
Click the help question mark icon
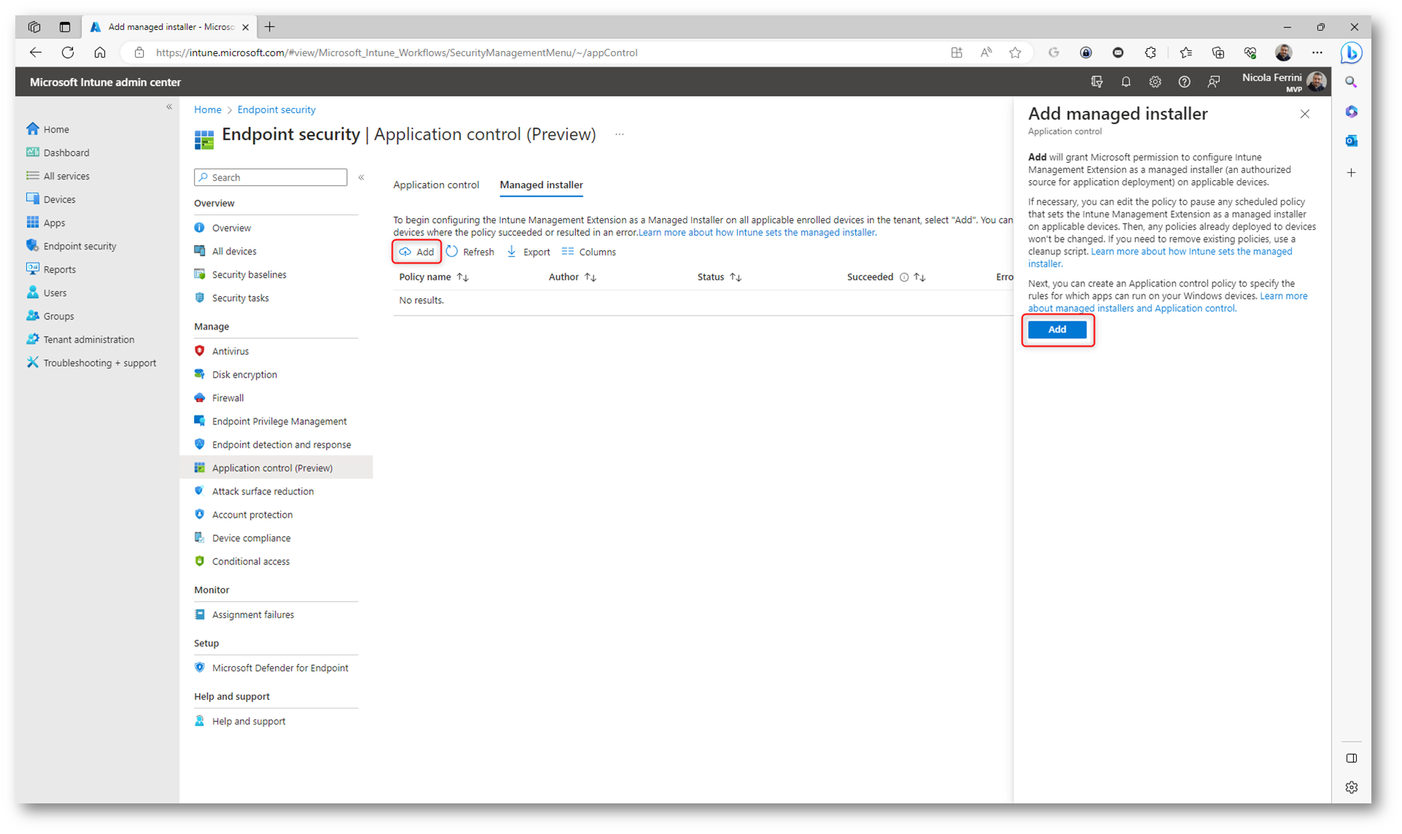point(1184,82)
